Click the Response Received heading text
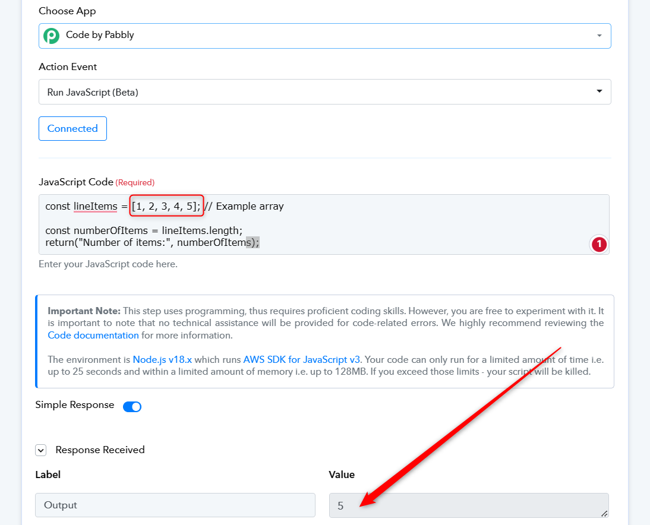This screenshot has width=650, height=525. tap(100, 450)
